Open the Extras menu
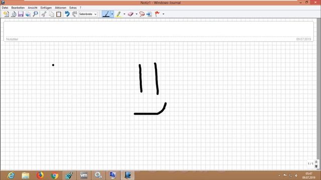Viewport: 321px width, 180px height. [73, 8]
